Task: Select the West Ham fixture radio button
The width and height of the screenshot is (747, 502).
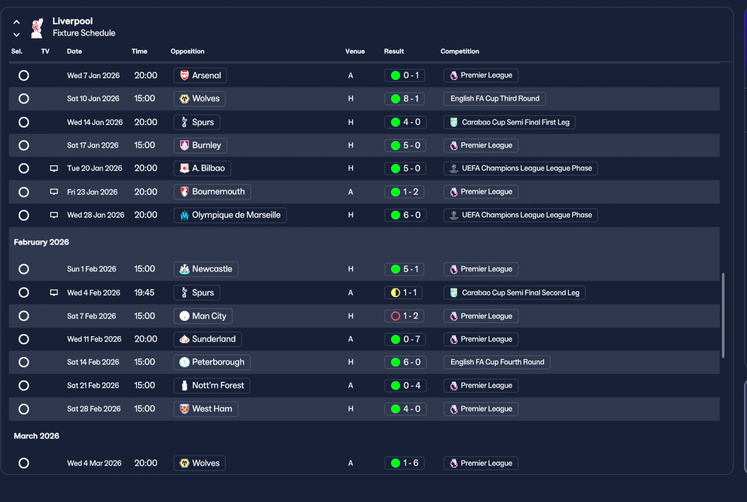Action: pyautogui.click(x=24, y=409)
